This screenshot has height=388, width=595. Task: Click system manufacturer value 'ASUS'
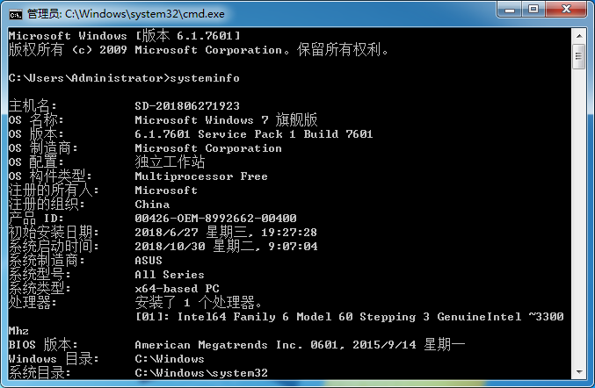(x=149, y=261)
